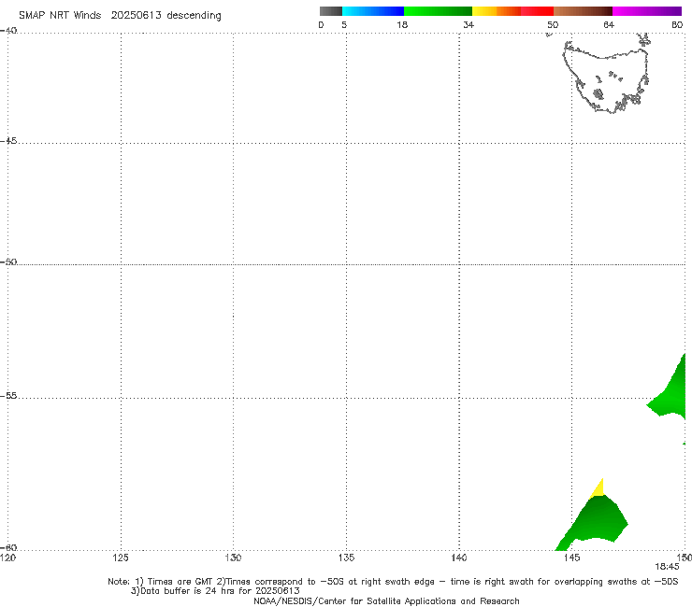692x607 pixels.
Task: Click the "18" color scale label
Action: pyautogui.click(x=402, y=25)
